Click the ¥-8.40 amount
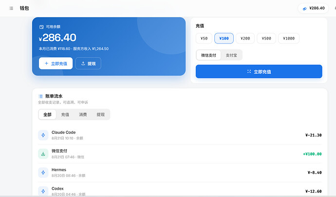 315,173
